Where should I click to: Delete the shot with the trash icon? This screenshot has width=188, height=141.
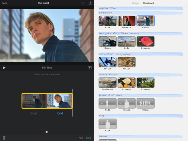pos(4,138)
